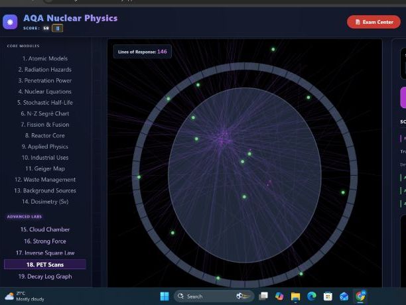This screenshot has height=305, width=406.
Task: Open module 3. Penetration Power
Action: pos(45,81)
